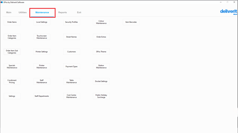Click the DPos app icon in title bar

pos(2,2)
